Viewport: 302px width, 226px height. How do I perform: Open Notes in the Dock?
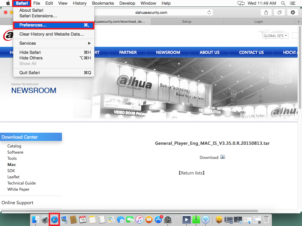click(92, 220)
